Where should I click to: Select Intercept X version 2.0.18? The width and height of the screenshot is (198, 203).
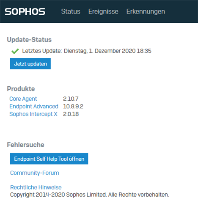coord(71,114)
